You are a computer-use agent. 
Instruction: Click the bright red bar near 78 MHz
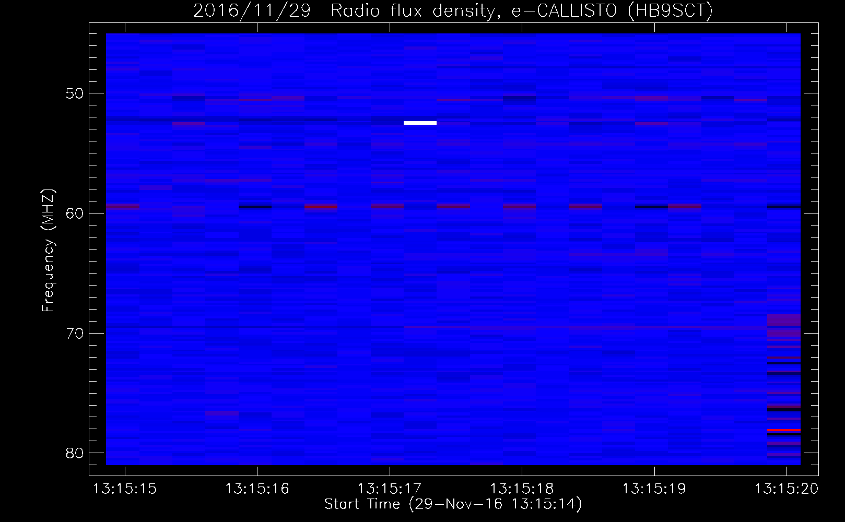click(x=784, y=430)
